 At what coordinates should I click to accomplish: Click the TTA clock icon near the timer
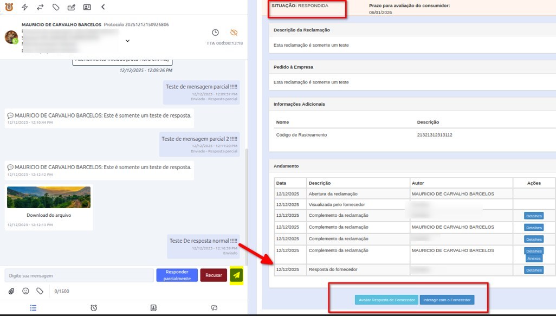click(x=215, y=32)
